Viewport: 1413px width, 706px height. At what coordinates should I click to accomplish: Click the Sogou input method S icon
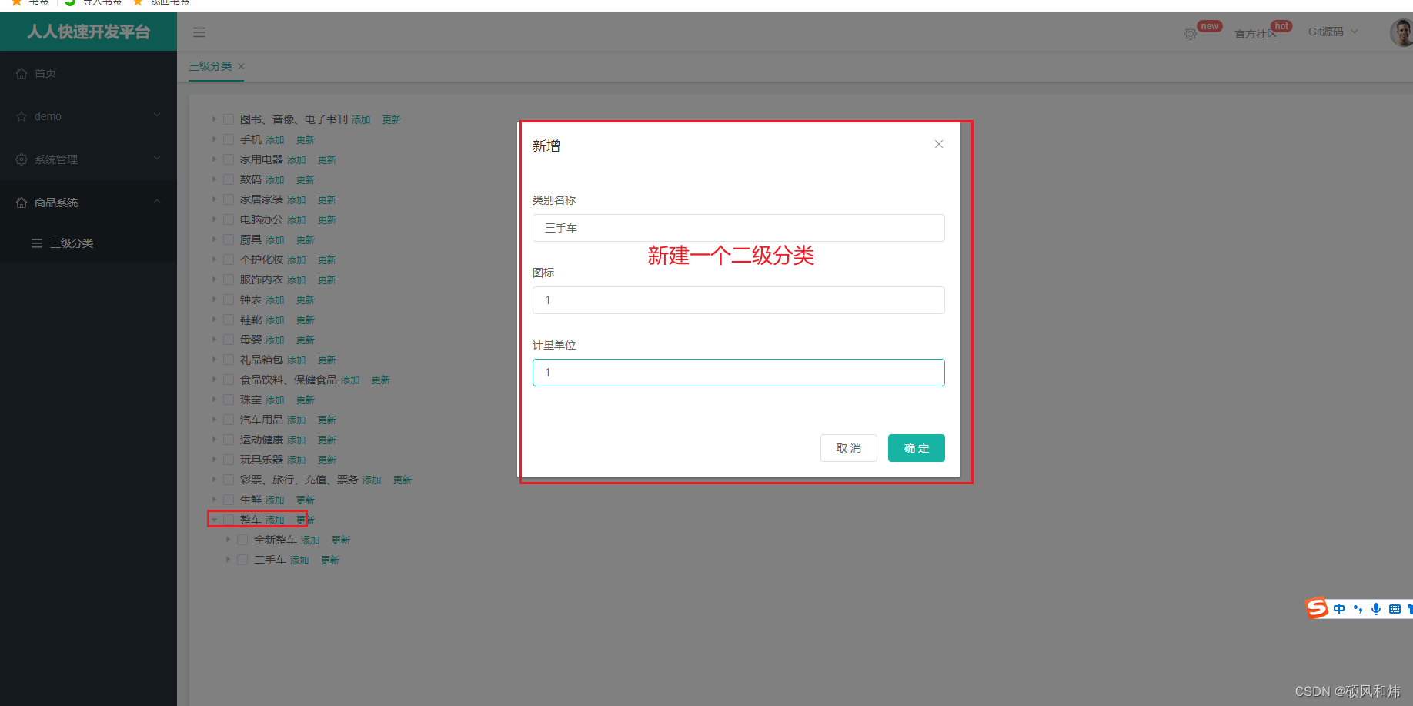click(1317, 608)
